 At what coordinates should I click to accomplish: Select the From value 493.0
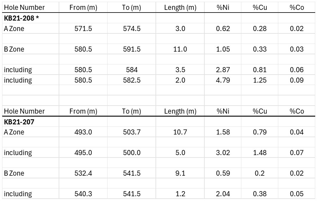83,132
